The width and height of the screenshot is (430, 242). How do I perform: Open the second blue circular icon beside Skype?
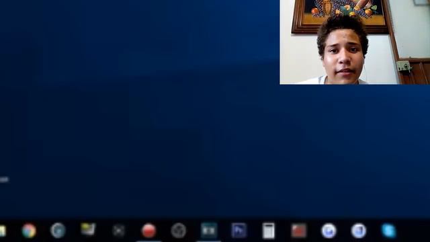359,231
